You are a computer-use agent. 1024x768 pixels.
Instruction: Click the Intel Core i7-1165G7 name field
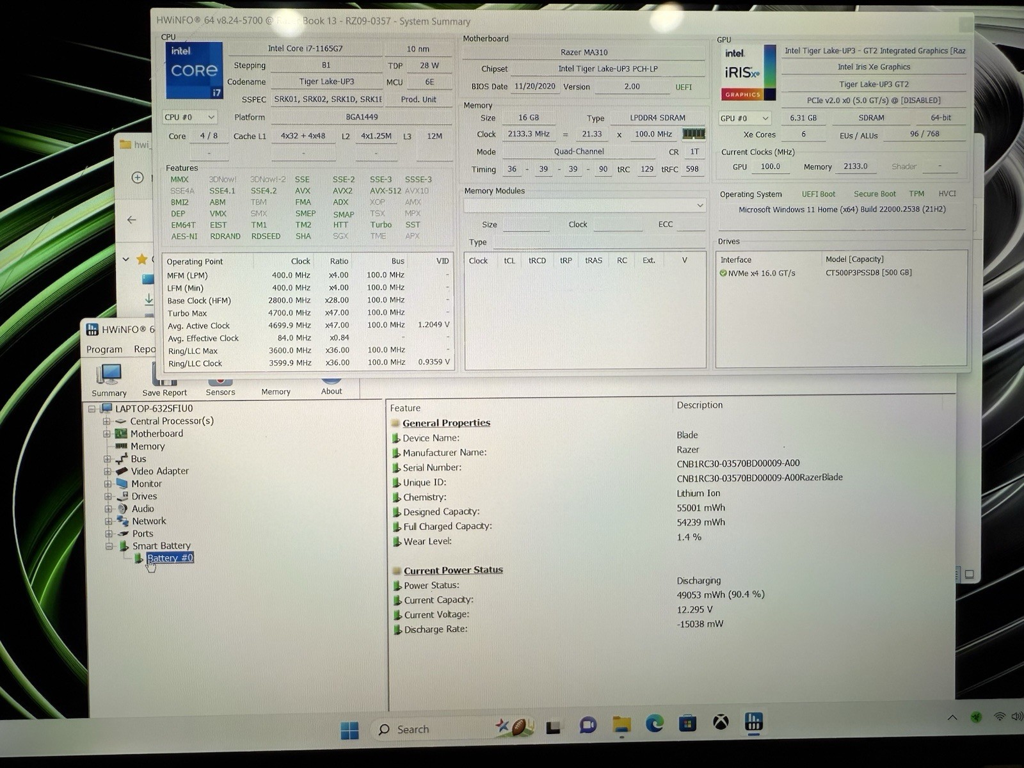pos(305,49)
